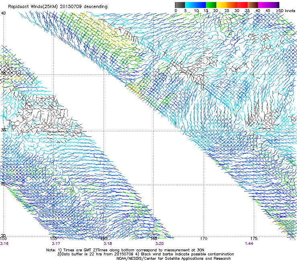This screenshot has height=261, width=297.
Task: Click the cyan 5-10 knots legend swatch
Action: (190, 5)
